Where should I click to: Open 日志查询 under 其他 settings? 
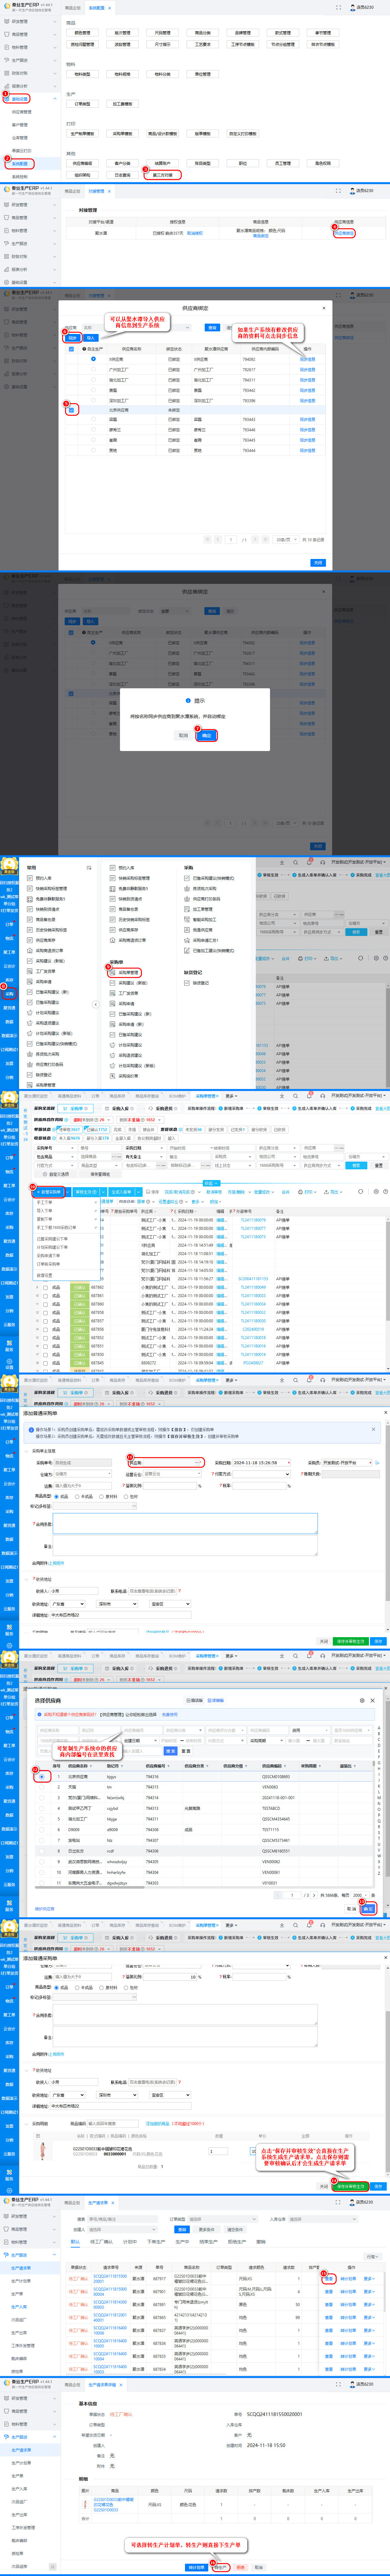122,175
